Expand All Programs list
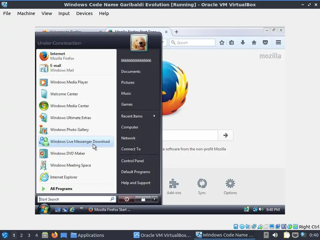 tap(76, 189)
